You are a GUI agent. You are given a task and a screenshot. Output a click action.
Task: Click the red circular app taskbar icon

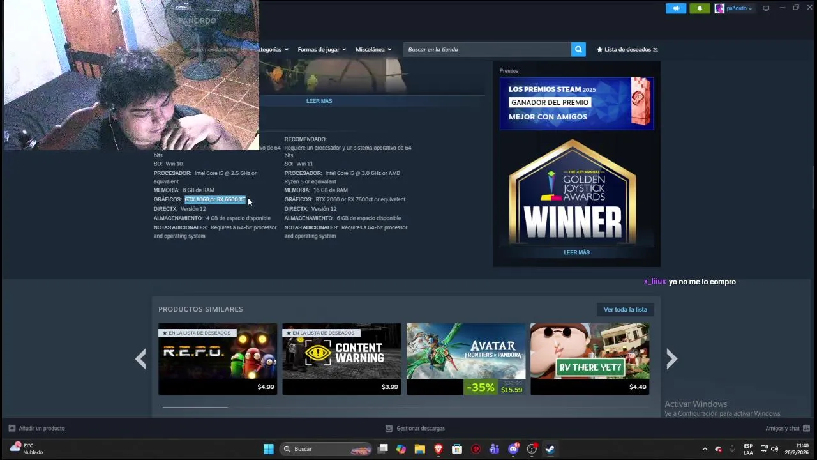click(x=476, y=449)
